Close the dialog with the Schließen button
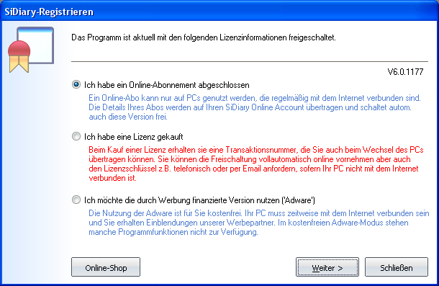 click(x=397, y=267)
